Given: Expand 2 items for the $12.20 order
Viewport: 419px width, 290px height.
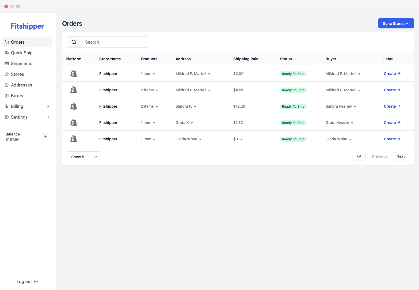Looking at the screenshot, I should point(149,106).
